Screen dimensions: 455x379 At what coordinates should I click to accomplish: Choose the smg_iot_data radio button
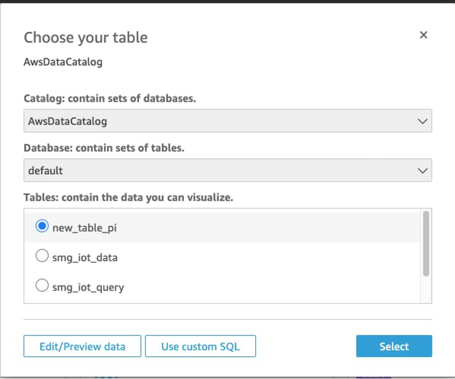click(42, 257)
